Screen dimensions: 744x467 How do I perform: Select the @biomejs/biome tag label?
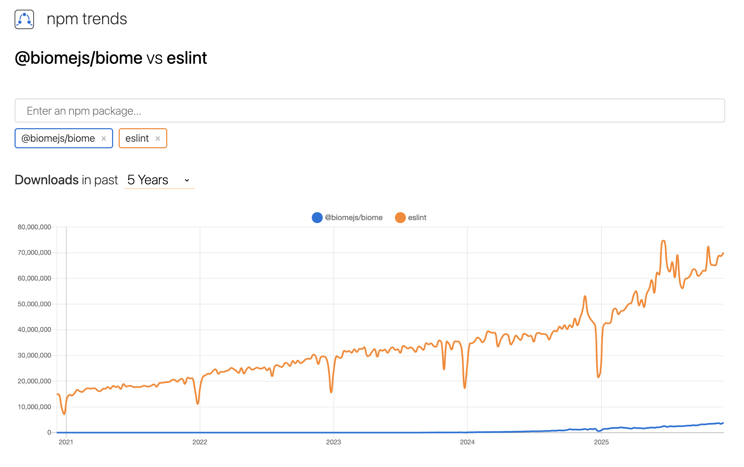pyautogui.click(x=58, y=139)
